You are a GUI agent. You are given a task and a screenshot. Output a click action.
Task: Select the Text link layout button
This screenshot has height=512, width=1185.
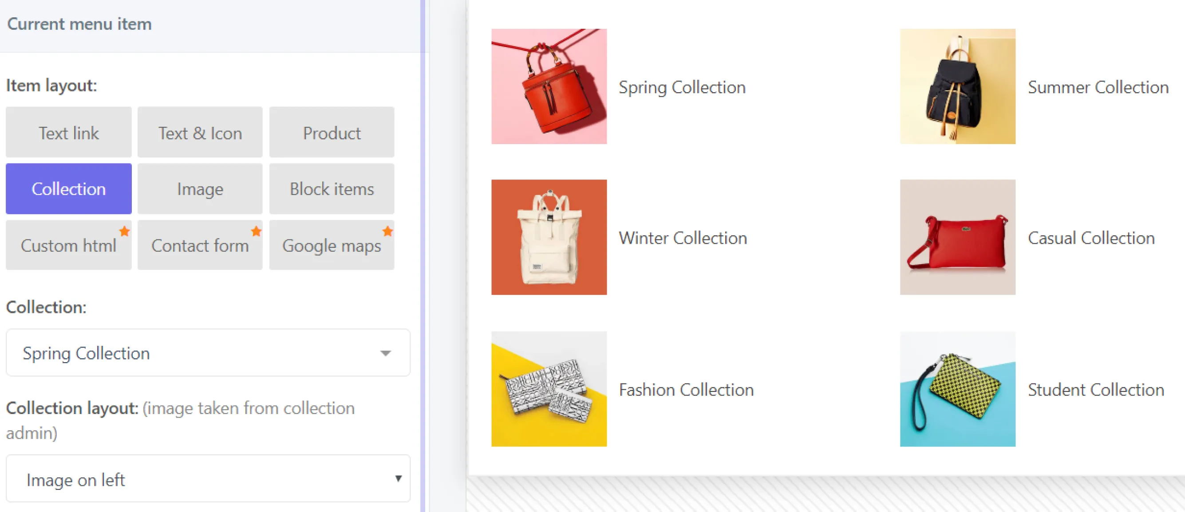[68, 133]
